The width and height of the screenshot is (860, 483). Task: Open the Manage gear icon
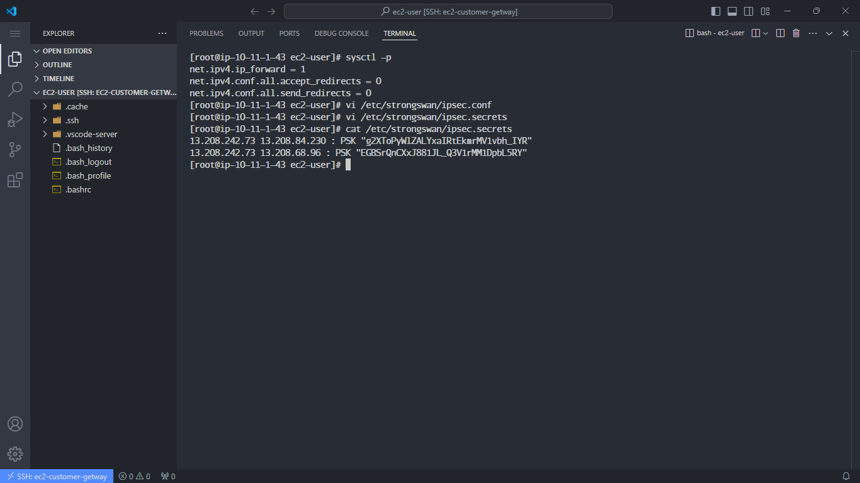(15, 454)
